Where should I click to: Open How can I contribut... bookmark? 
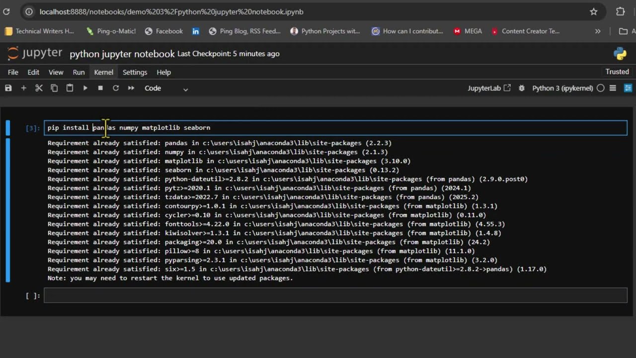click(x=407, y=31)
